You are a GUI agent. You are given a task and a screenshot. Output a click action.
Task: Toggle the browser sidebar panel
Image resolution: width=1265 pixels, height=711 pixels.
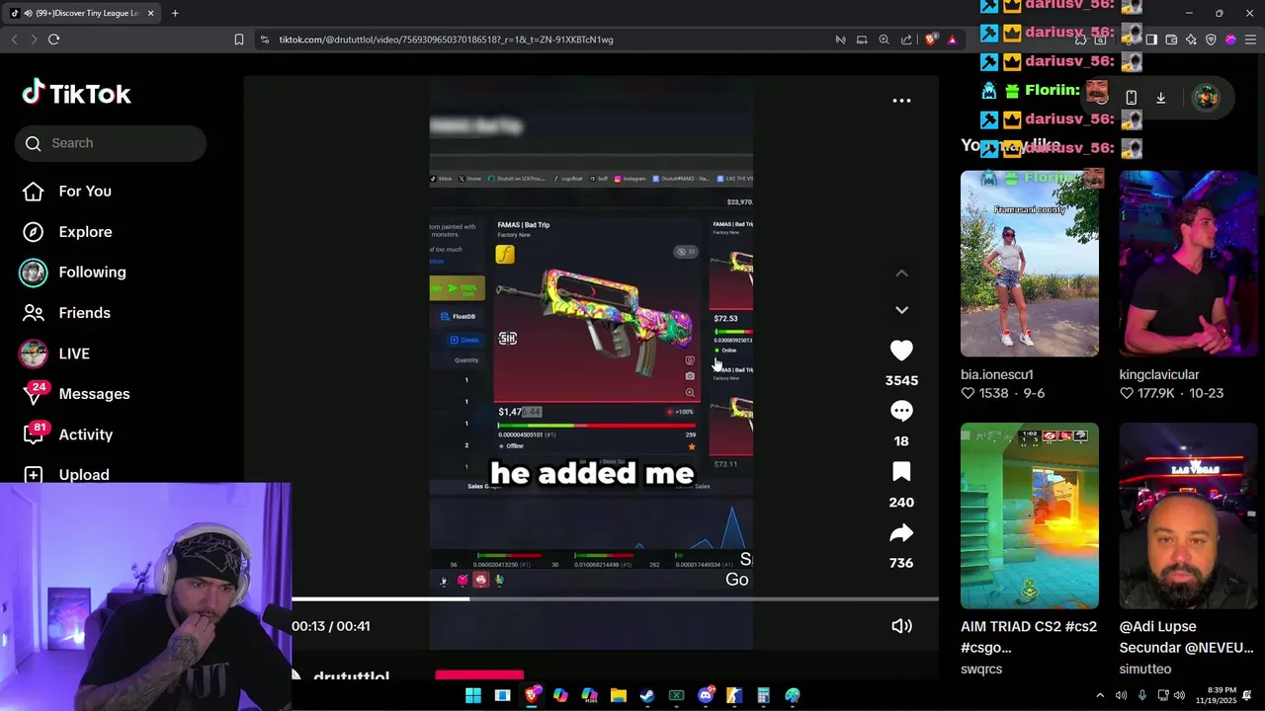1151,39
